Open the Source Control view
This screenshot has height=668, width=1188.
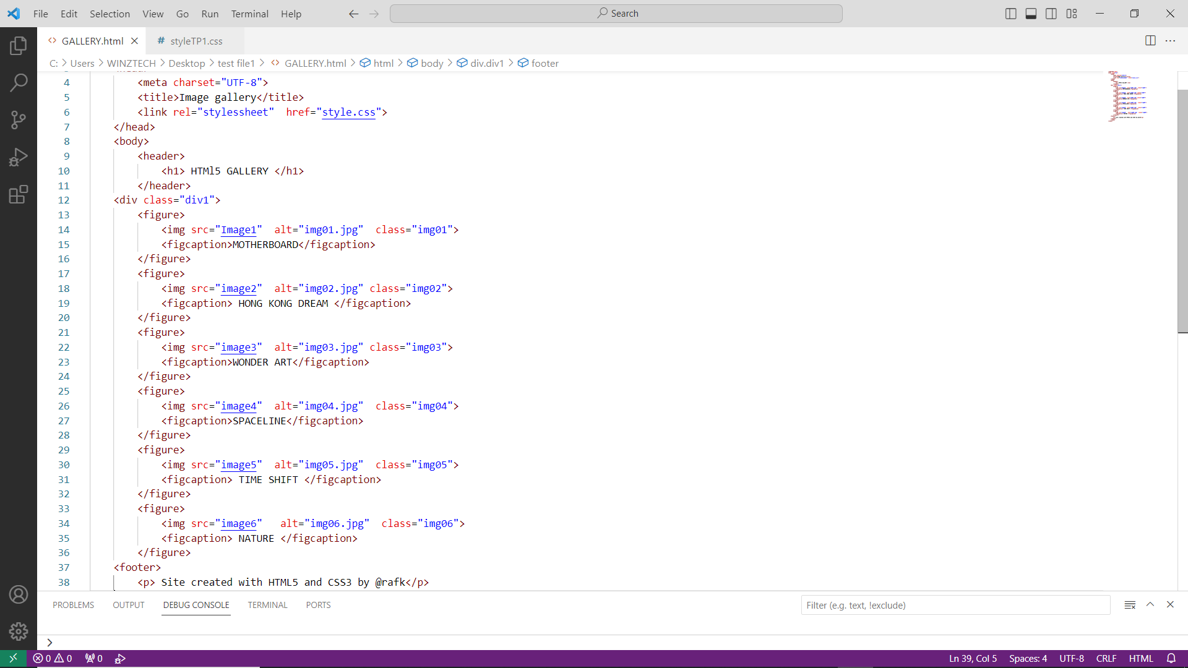click(19, 120)
